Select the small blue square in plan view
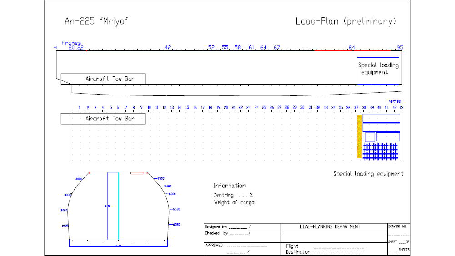Viewport: 455px width, 256px height. point(370,137)
